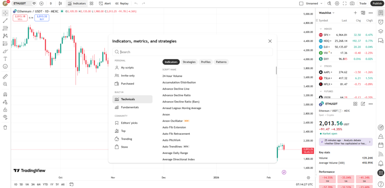The height and width of the screenshot is (188, 385).
Task: Switch to the Strategies tab
Action: coord(189,62)
